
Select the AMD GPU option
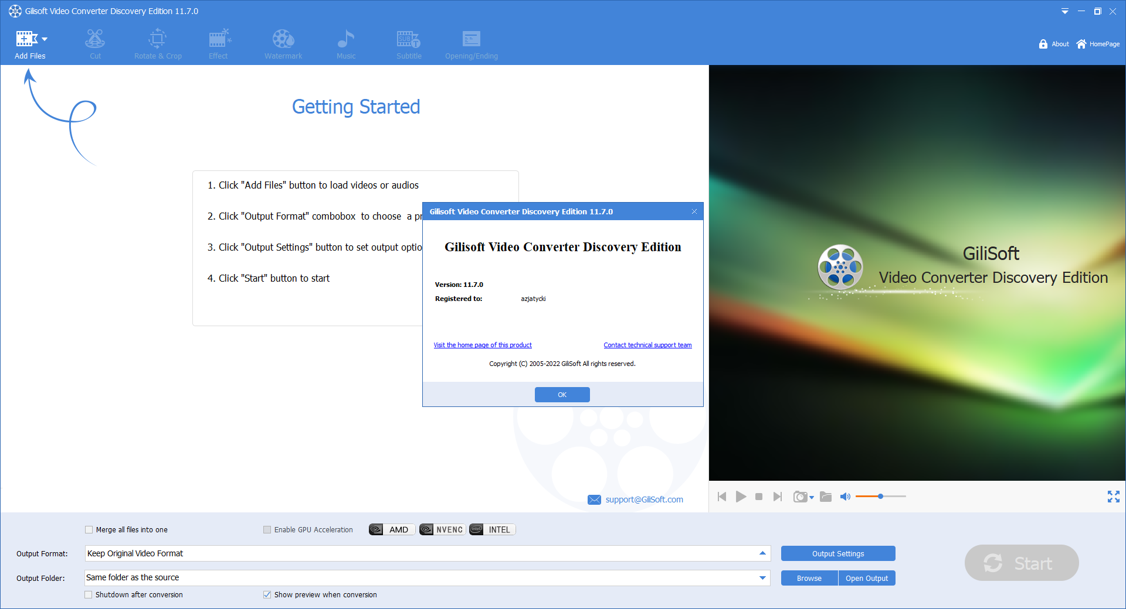pyautogui.click(x=392, y=530)
